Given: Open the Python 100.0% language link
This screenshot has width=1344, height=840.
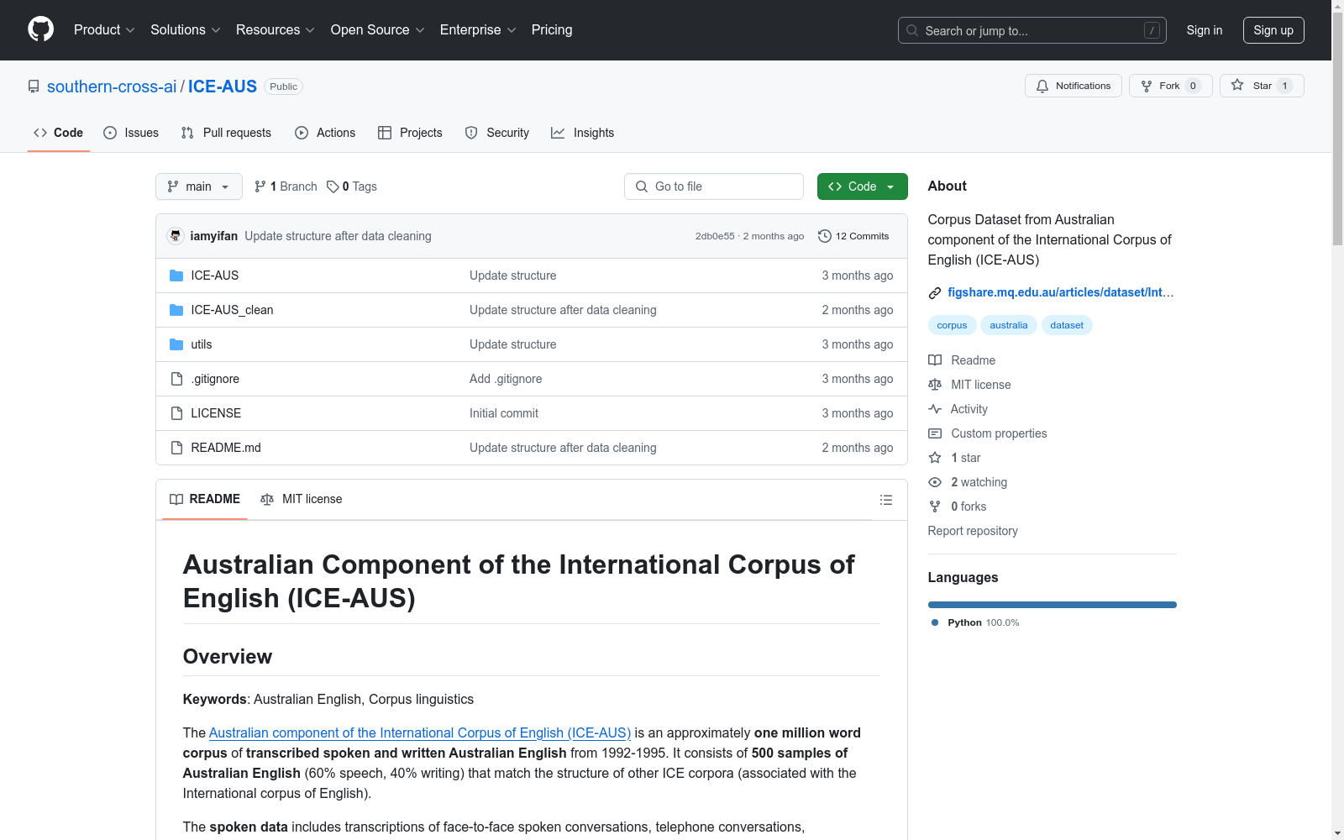Looking at the screenshot, I should pyautogui.click(x=975, y=622).
